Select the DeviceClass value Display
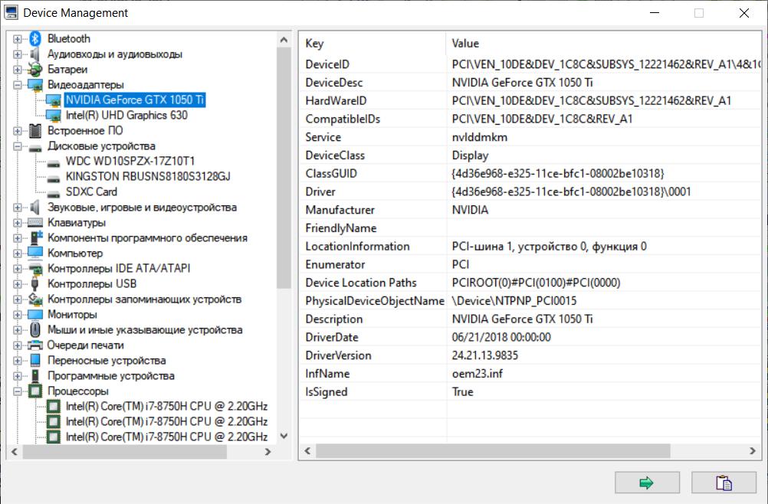768x504 pixels. pos(470,155)
